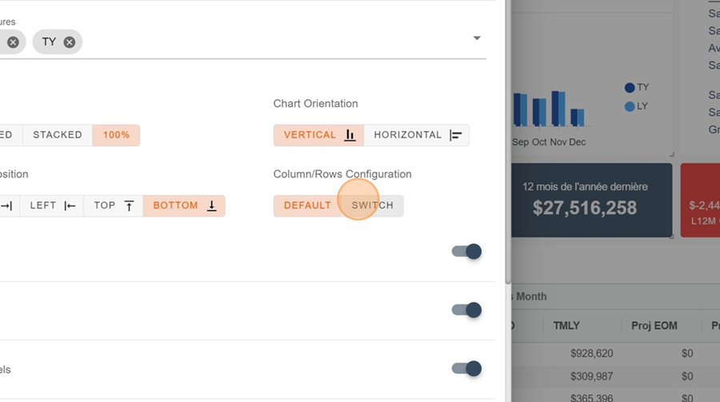Click the Proj EOM column header
720x402 pixels.
(654, 325)
